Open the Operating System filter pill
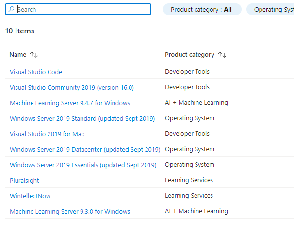The width and height of the screenshot is (294, 235). (270, 9)
